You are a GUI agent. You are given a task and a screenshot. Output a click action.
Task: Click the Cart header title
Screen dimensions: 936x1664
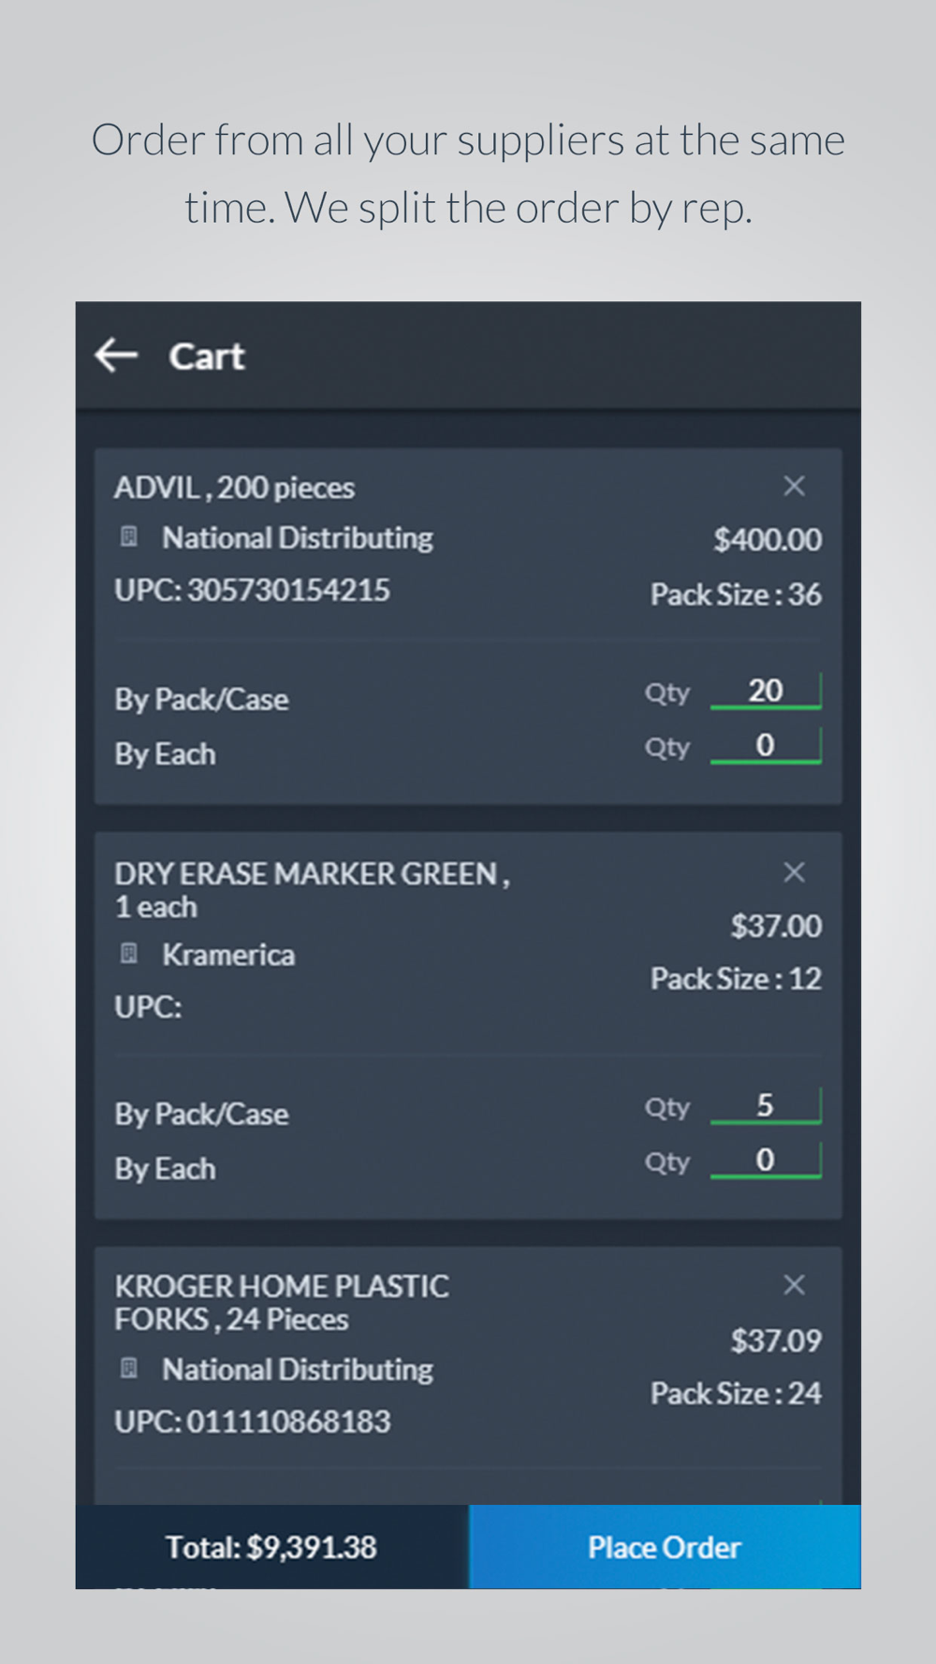coord(207,357)
